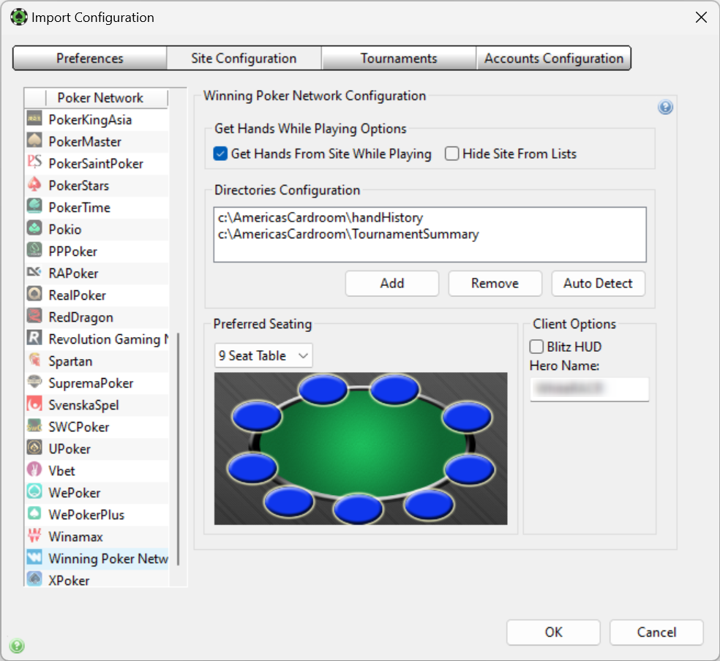Select SvenskaSpel in the network list
Image resolution: width=720 pixels, height=661 pixels.
pyautogui.click(x=97, y=404)
